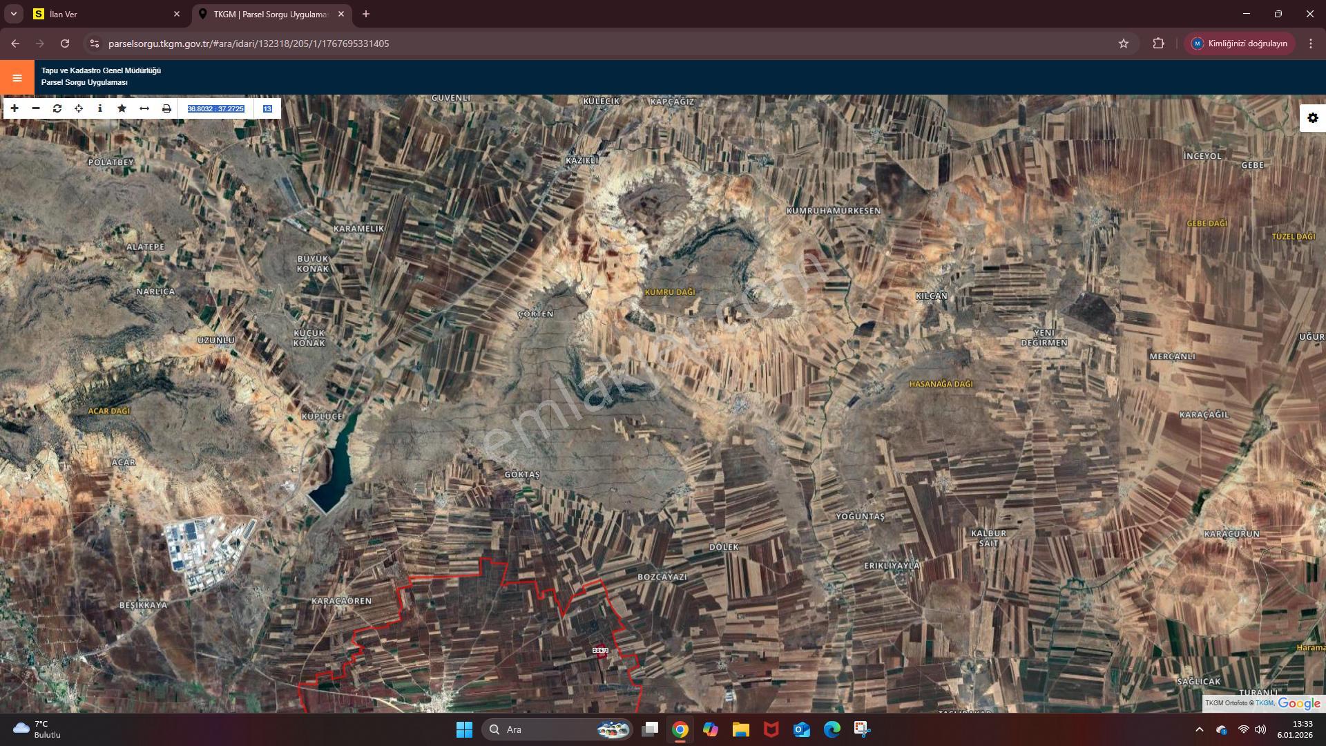
Task: Activate the crosshair locate tool
Action: (x=79, y=108)
